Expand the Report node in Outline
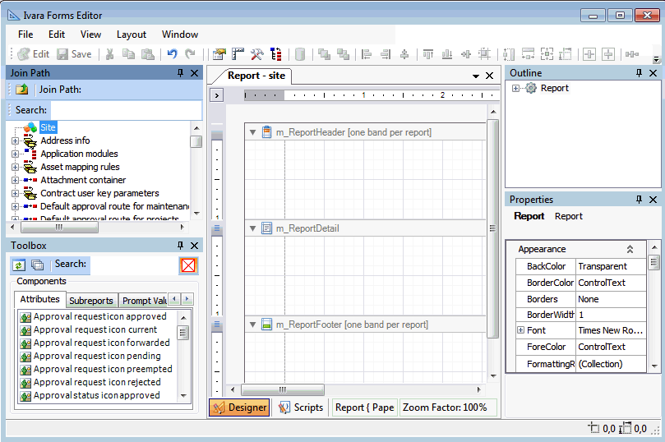 pyautogui.click(x=515, y=88)
